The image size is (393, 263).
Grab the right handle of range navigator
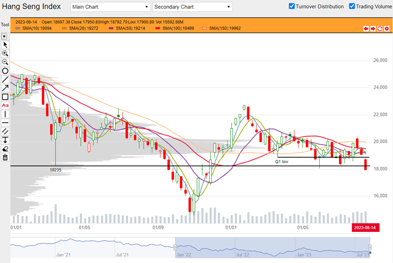[x=370, y=248]
